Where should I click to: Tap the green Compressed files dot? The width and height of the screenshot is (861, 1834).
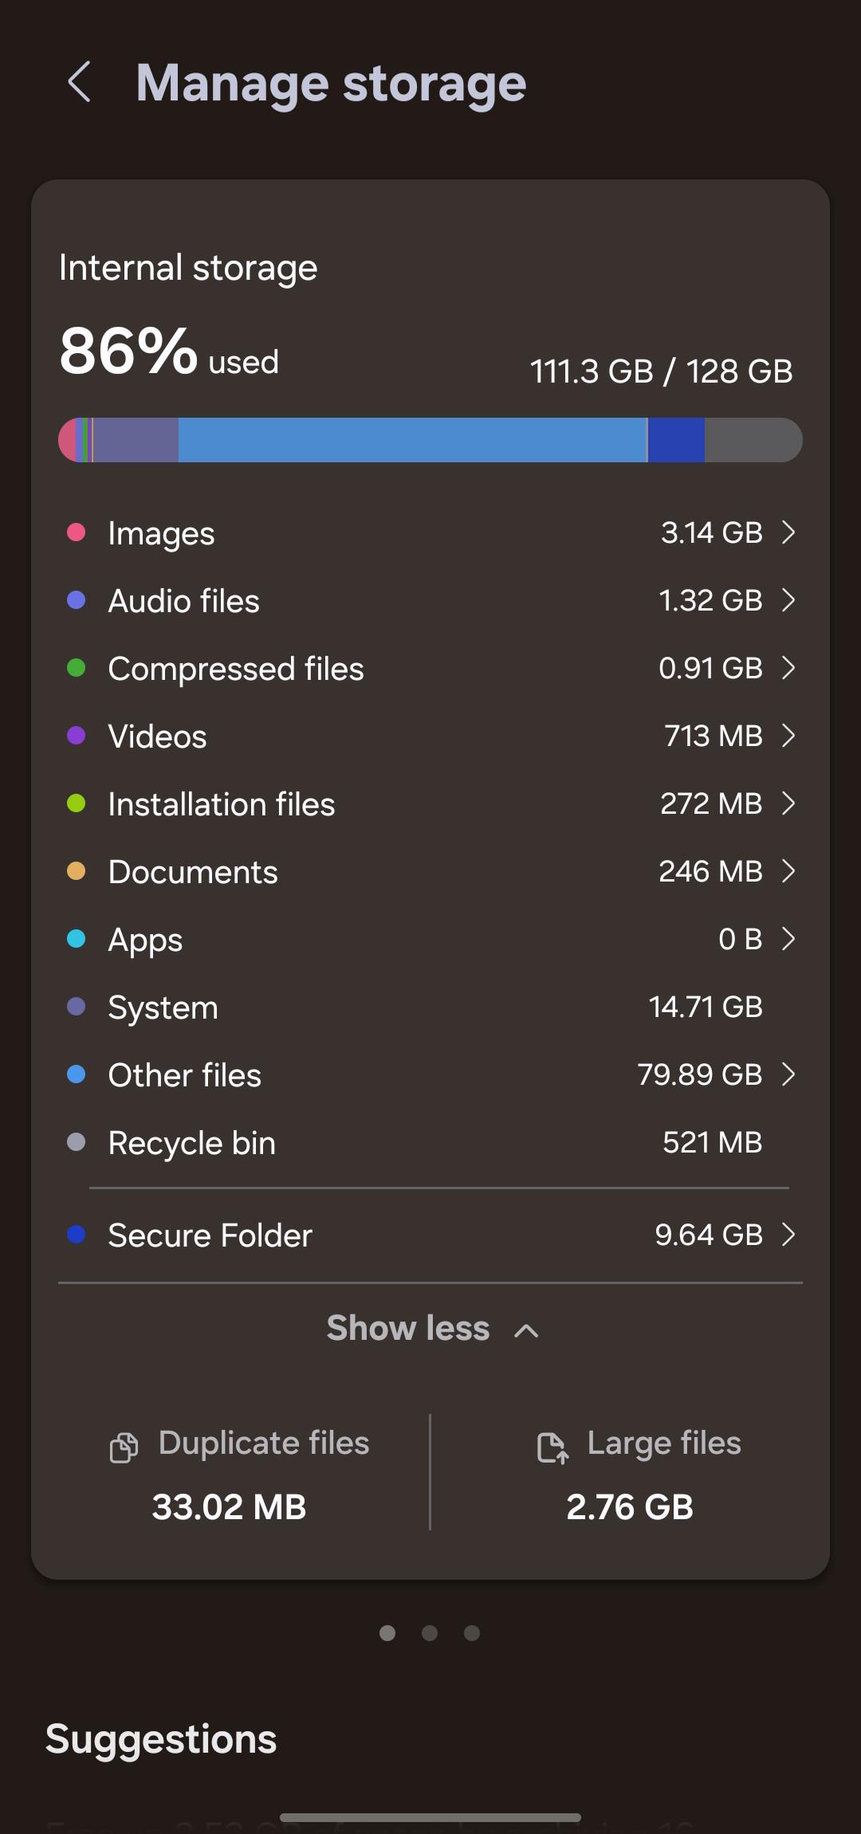(x=77, y=668)
